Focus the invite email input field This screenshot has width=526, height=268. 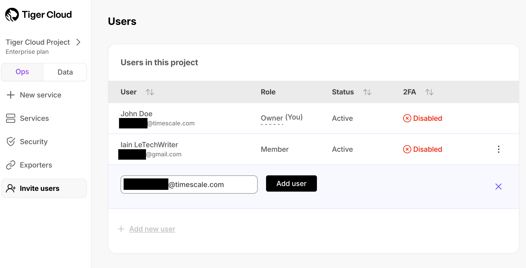(x=189, y=185)
